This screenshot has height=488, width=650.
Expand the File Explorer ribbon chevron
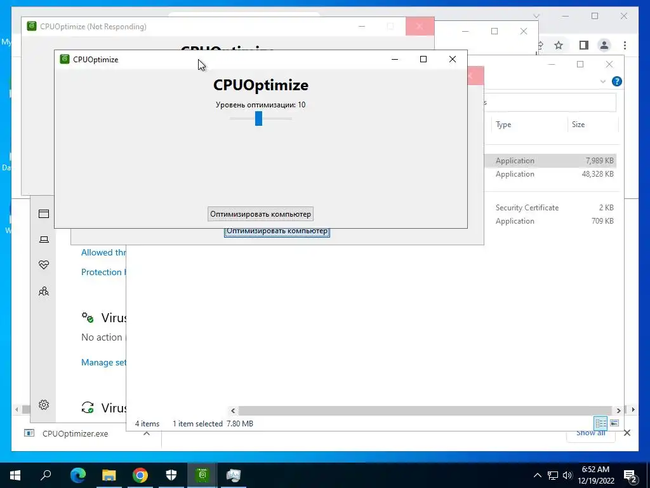pos(603,81)
